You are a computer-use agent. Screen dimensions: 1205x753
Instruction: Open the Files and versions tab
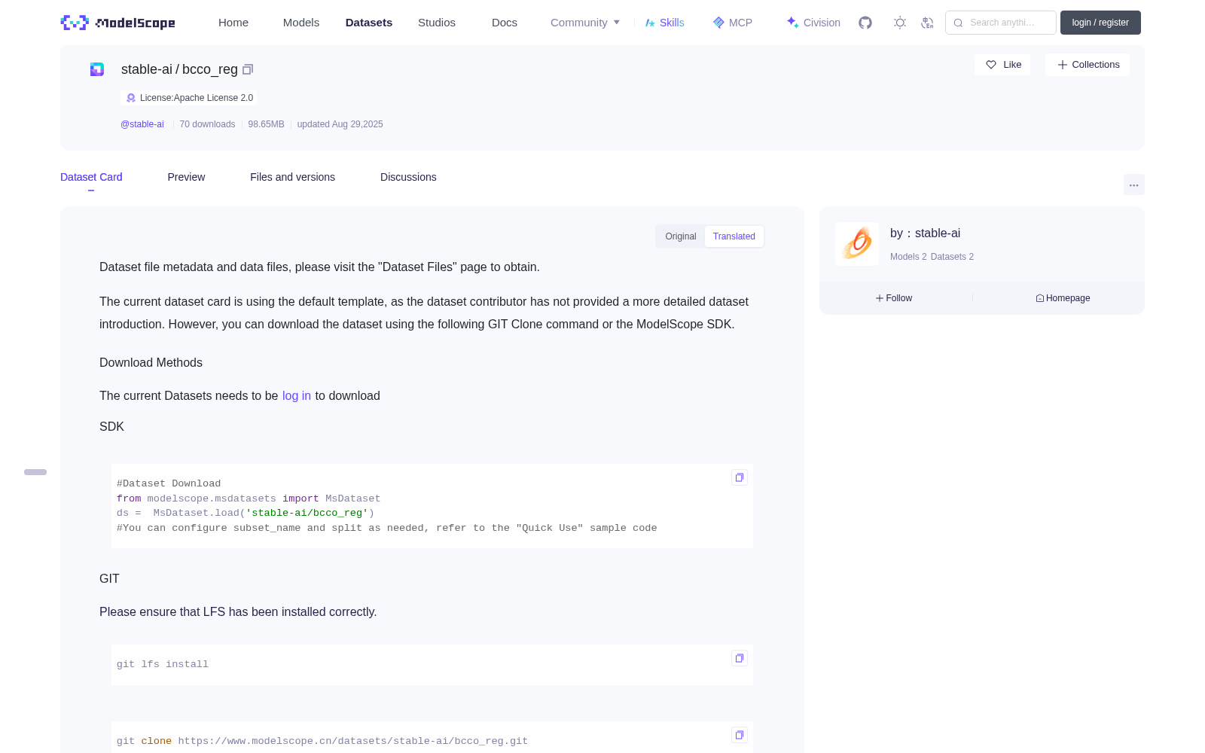tap(292, 177)
